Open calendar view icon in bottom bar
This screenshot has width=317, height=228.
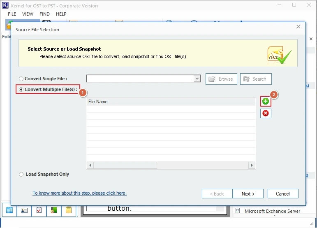coord(9,210)
